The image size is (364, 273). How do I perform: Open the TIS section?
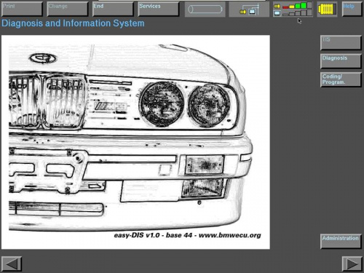(341, 43)
